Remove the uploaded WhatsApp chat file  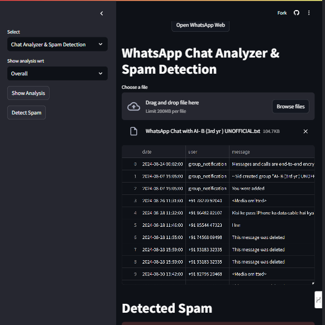pos(305,131)
